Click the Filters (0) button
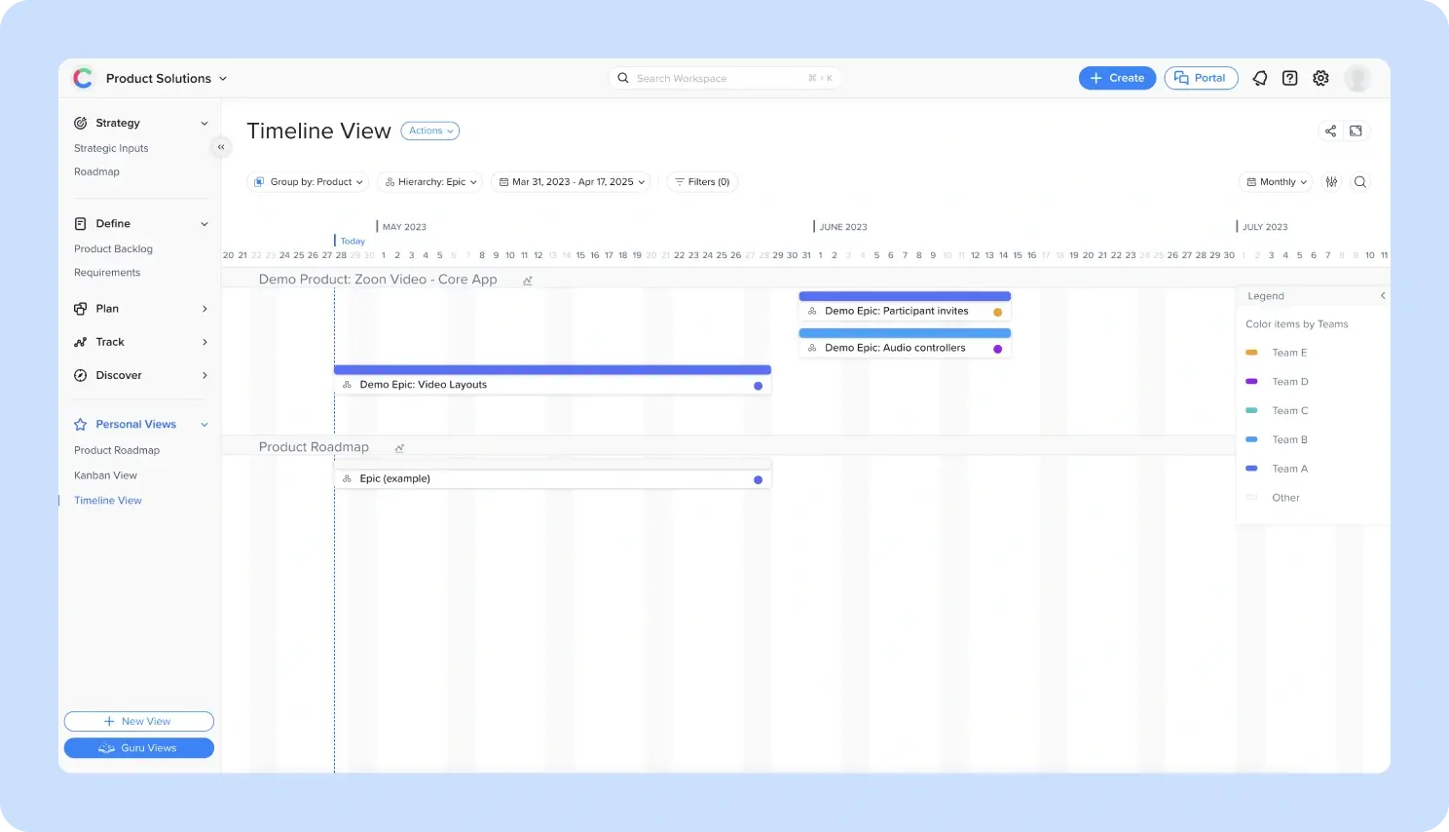The width and height of the screenshot is (1449, 832). pyautogui.click(x=702, y=182)
